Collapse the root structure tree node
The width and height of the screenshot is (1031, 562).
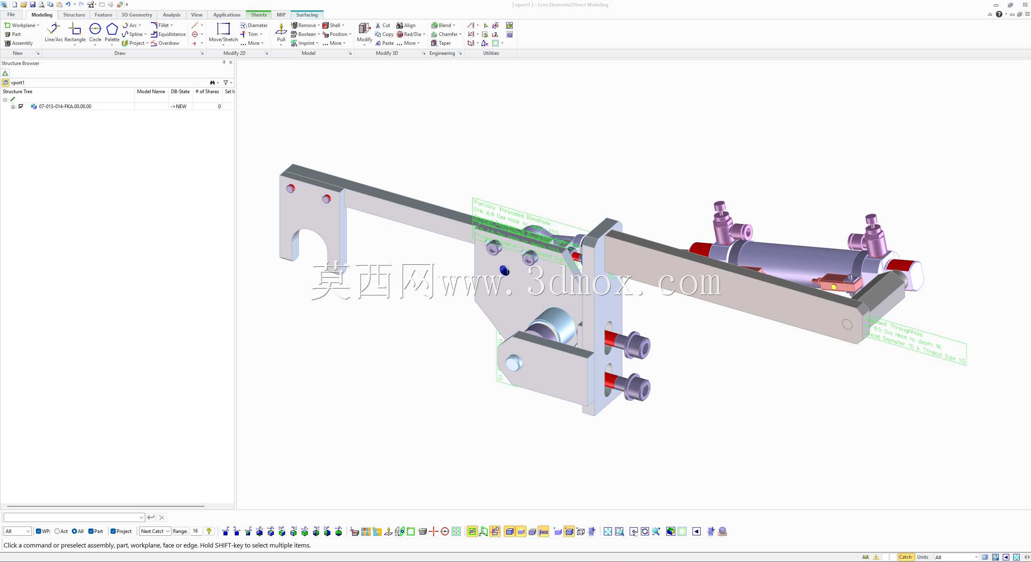tap(5, 100)
